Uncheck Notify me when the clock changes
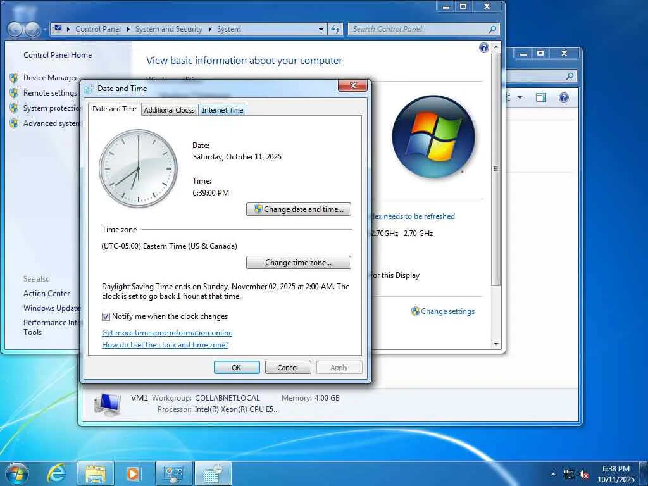The image size is (648, 486). pyautogui.click(x=106, y=316)
